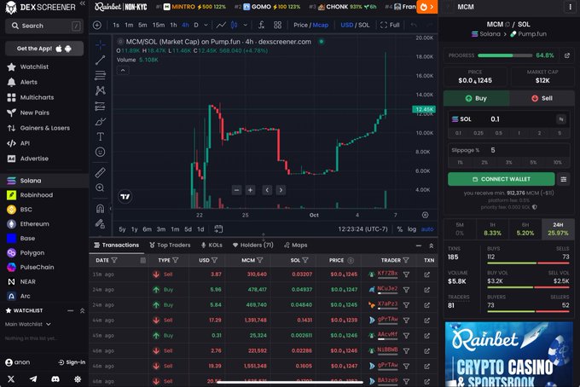Switch chart to Price view
This screenshot has width=580, height=387.
click(300, 25)
